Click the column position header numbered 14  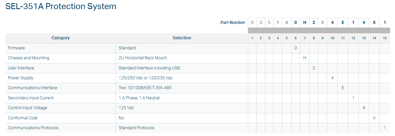pos(374,38)
